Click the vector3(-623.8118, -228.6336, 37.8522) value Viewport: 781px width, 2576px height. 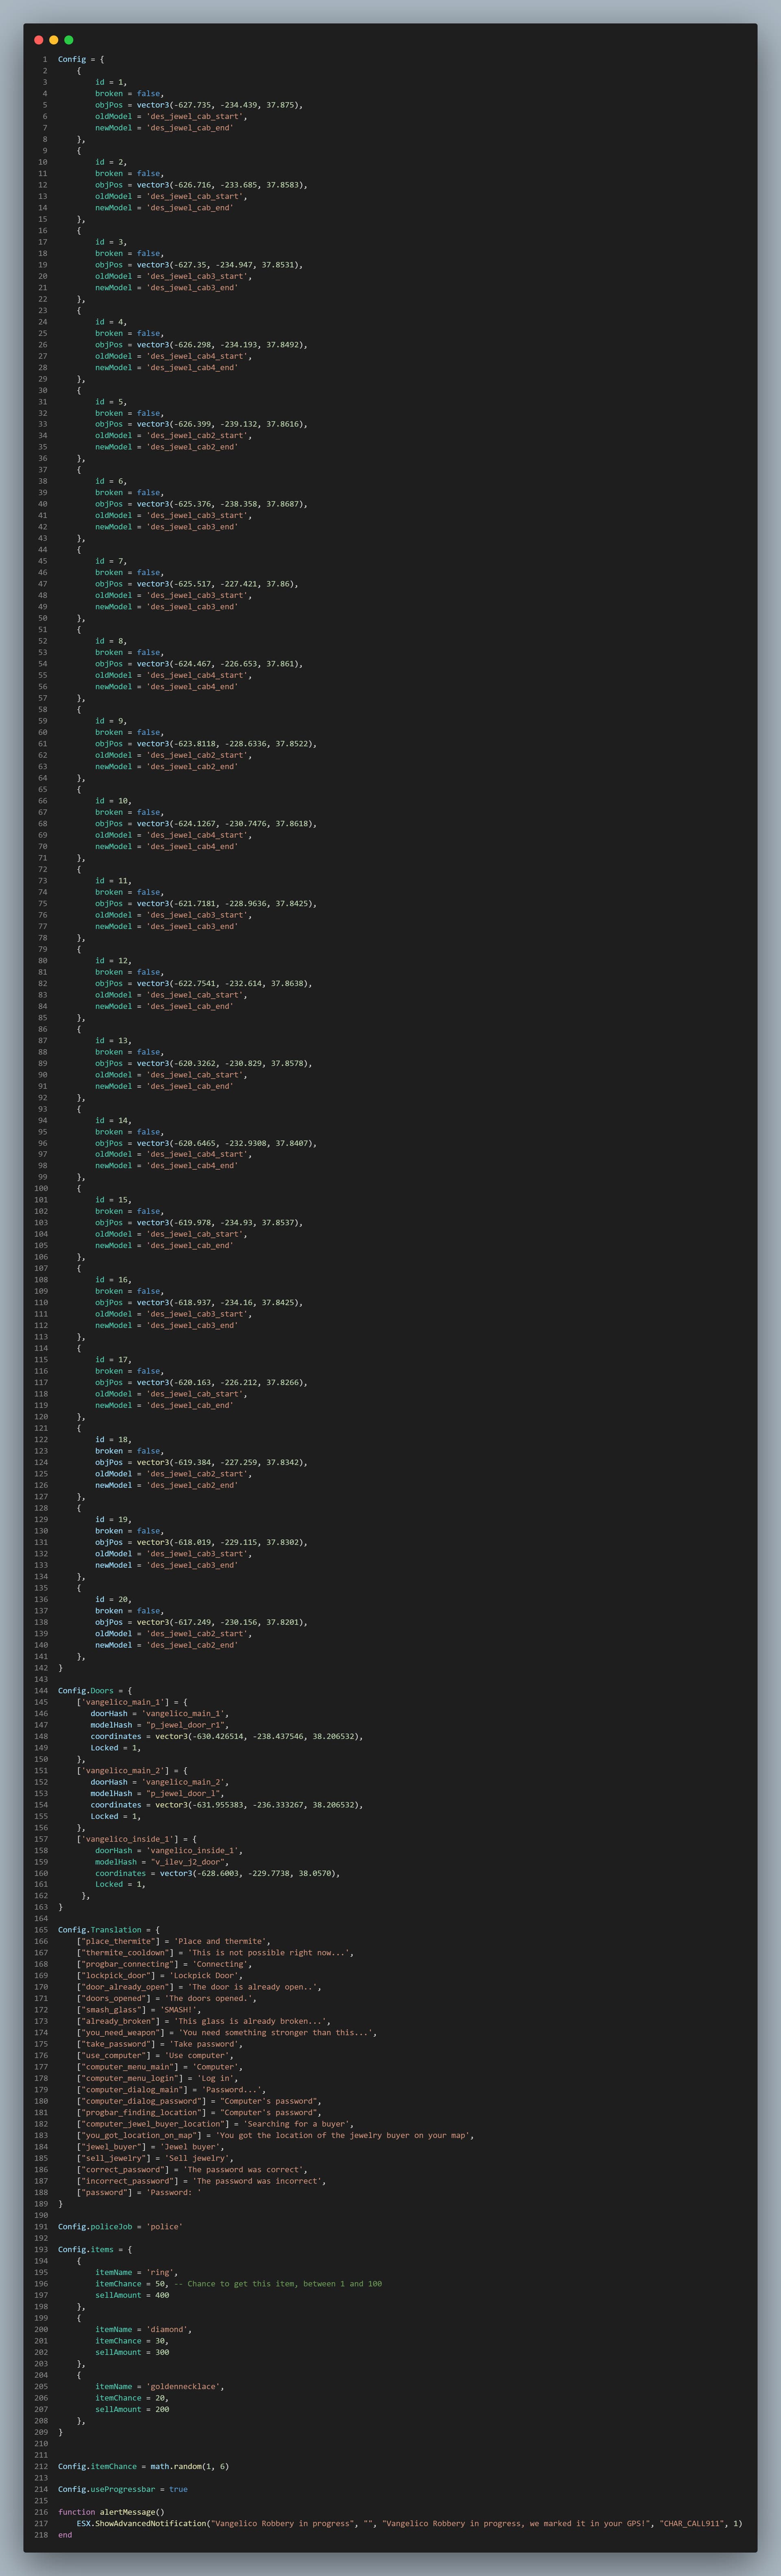[x=227, y=744]
